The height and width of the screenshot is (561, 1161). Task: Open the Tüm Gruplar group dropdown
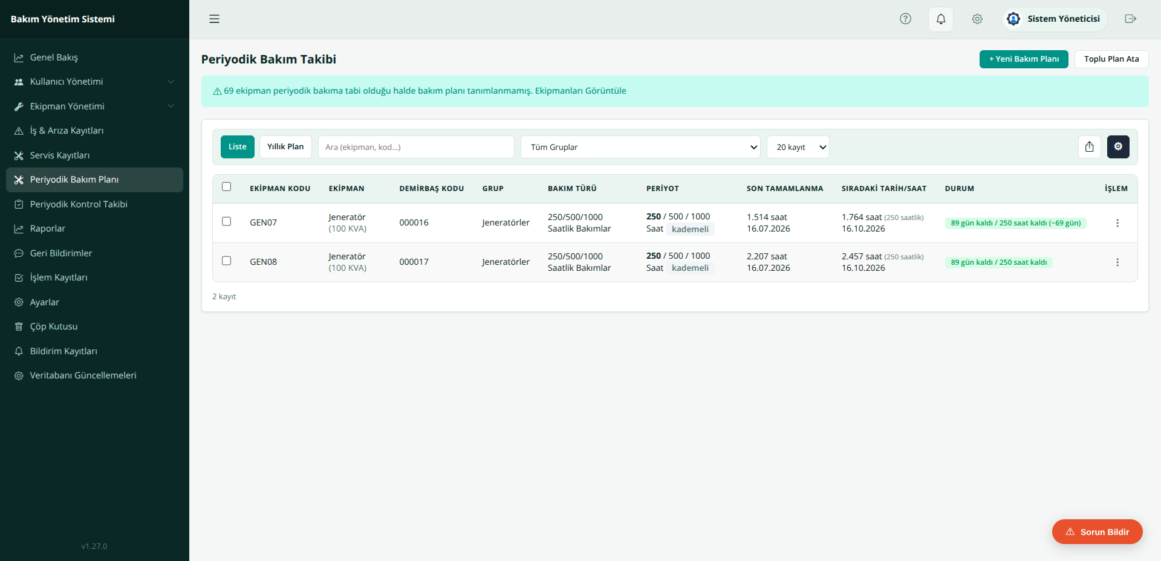click(640, 147)
